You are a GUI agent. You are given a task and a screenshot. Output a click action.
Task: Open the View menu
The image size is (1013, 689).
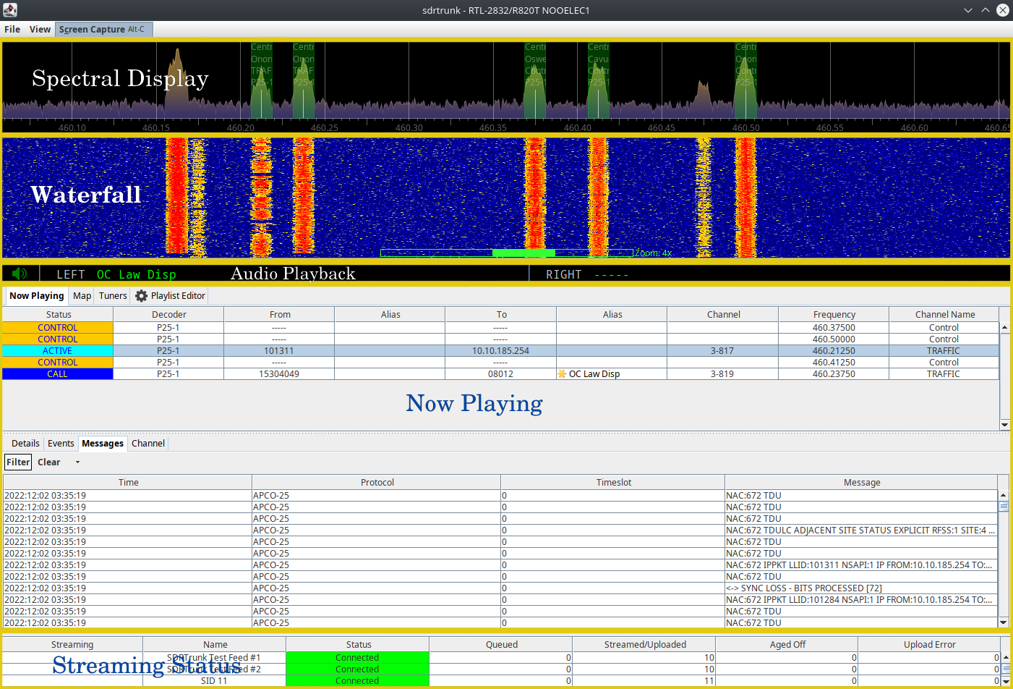[40, 30]
